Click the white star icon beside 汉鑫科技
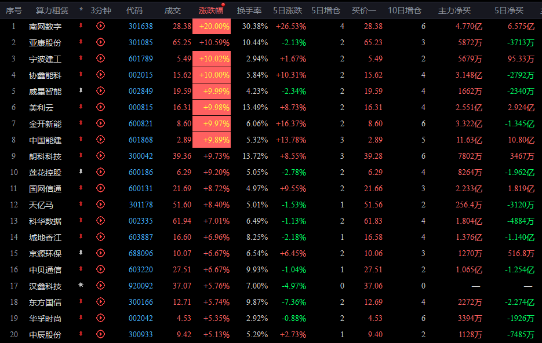542x343 pixels. point(81,286)
